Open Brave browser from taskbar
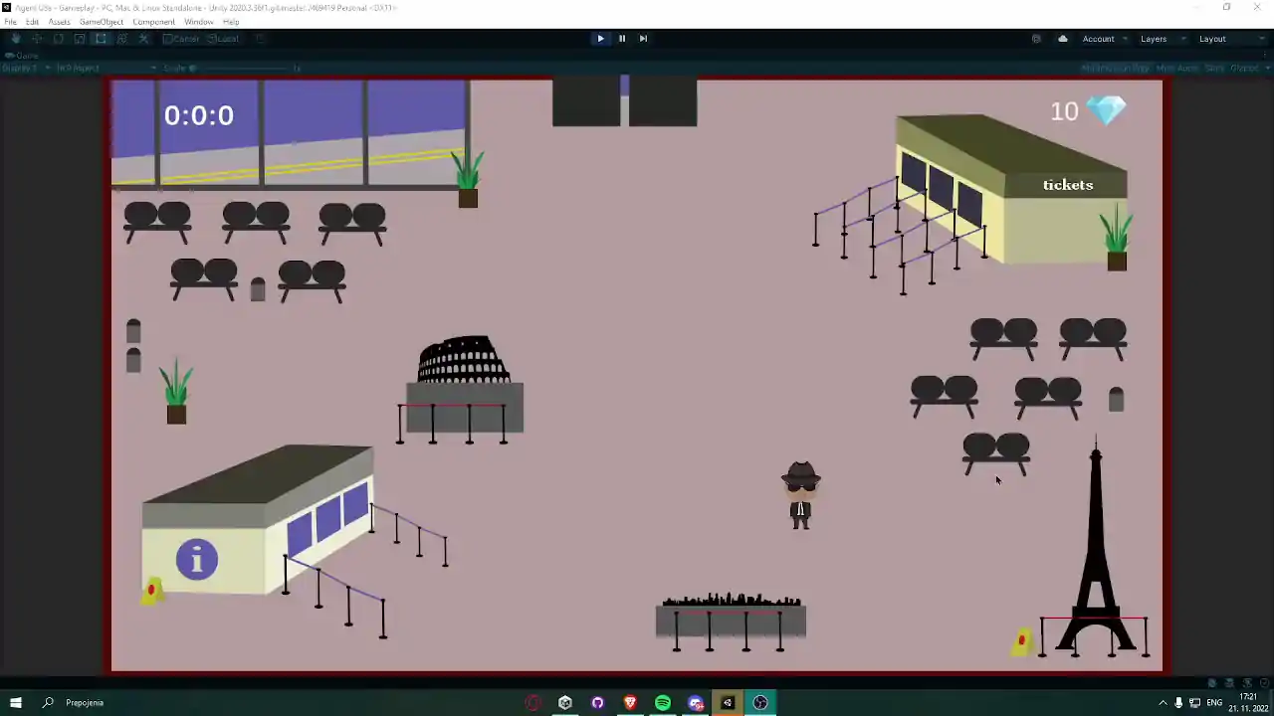The image size is (1274, 716). (x=630, y=703)
